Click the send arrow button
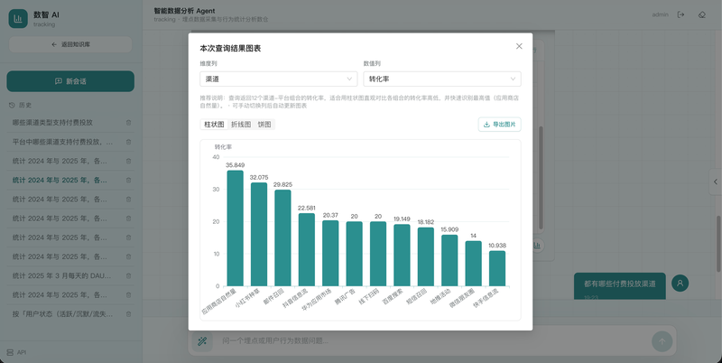Screen dimensions: 722x363 [662, 341]
